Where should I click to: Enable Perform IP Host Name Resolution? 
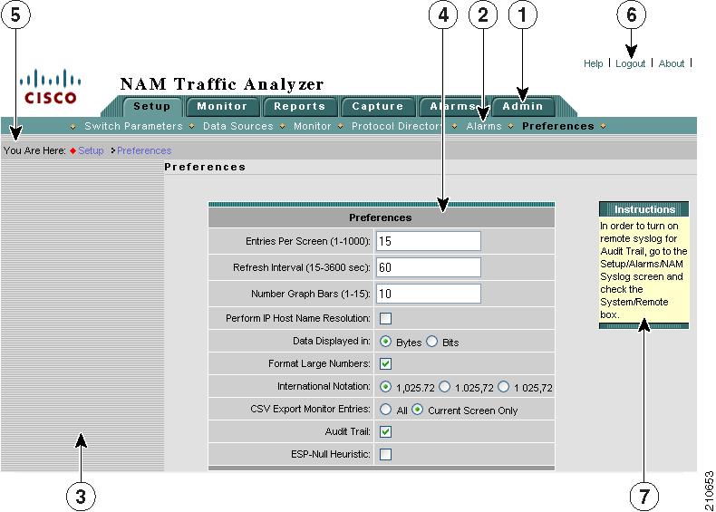pos(385,318)
